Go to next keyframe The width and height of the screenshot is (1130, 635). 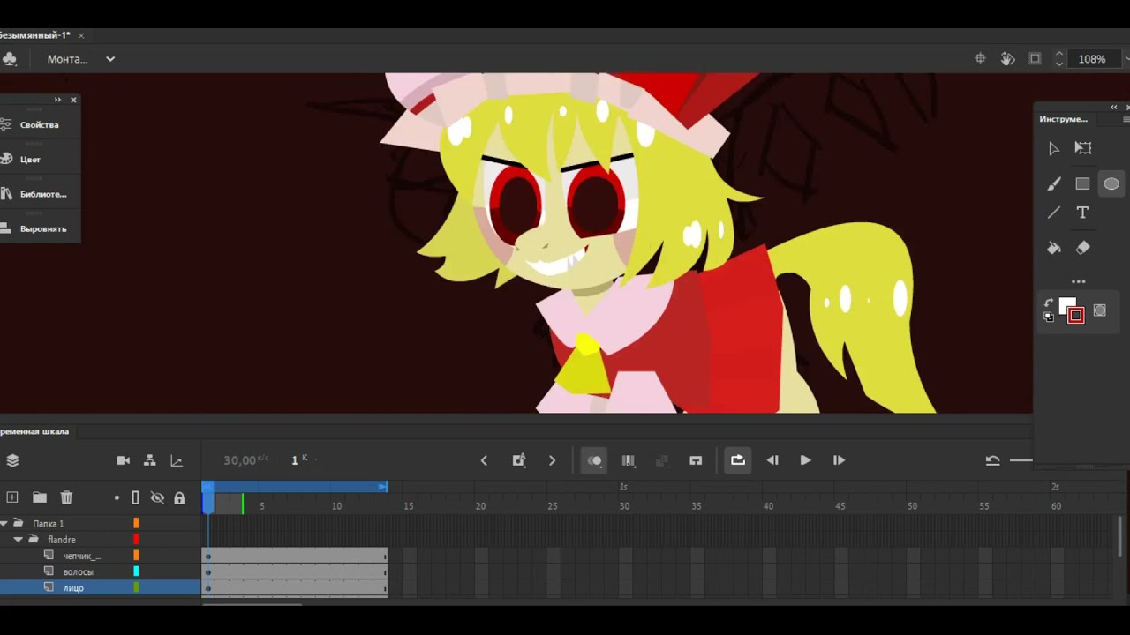click(x=552, y=460)
